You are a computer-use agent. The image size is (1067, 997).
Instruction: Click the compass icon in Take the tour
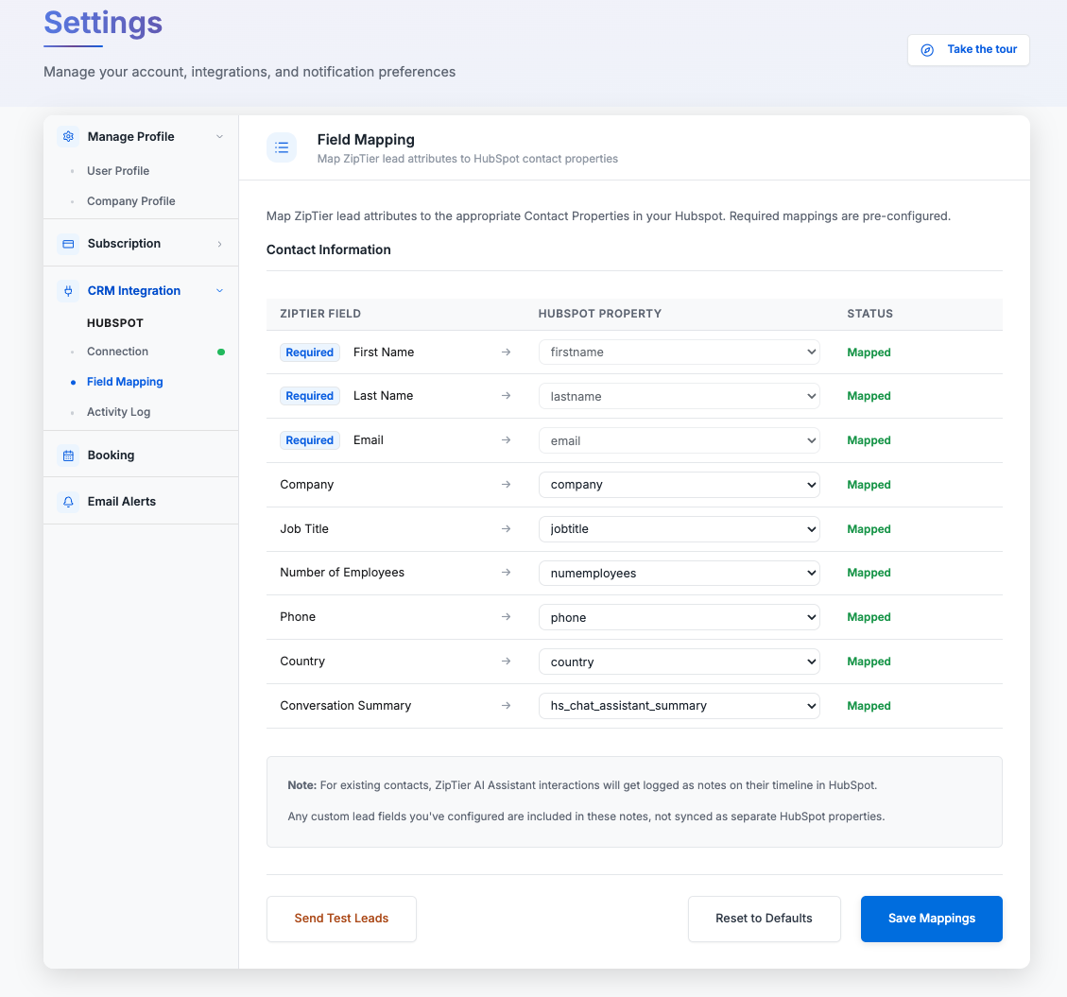[x=927, y=50]
